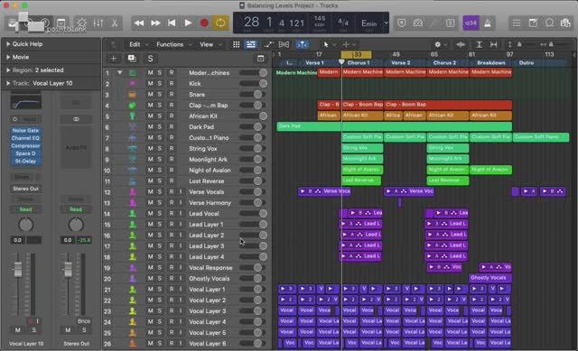Click the Clap Boom Bap track icon
Viewport: 578px width, 351px height.
[132, 106]
